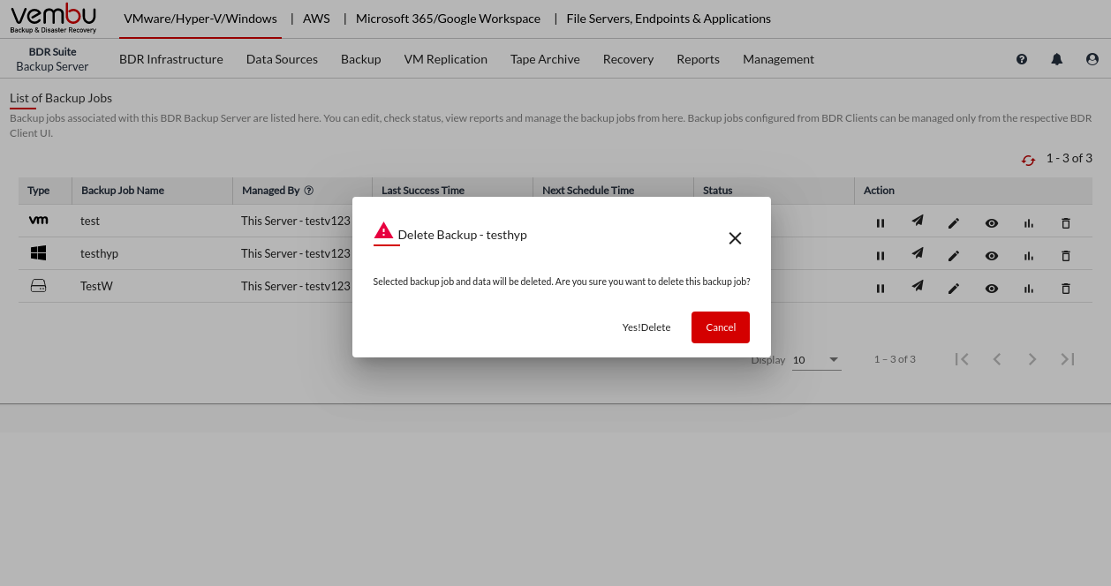The height and width of the screenshot is (586, 1111).
Task: Select Microsoft 365/Google Workspace tab
Action: coord(448,19)
